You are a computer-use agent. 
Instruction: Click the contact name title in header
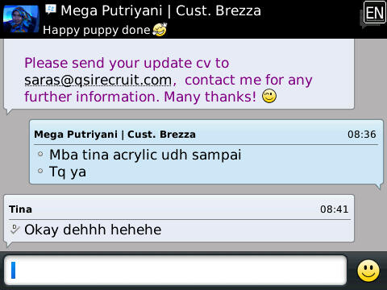(x=160, y=10)
